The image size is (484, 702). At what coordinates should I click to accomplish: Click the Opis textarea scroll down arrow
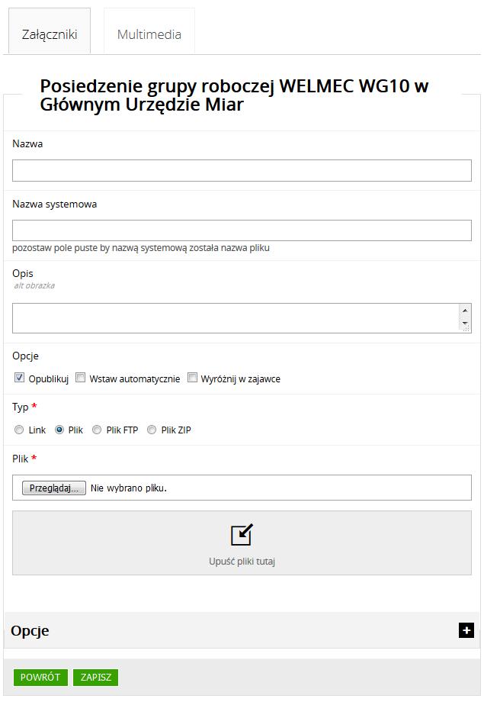click(x=465, y=323)
